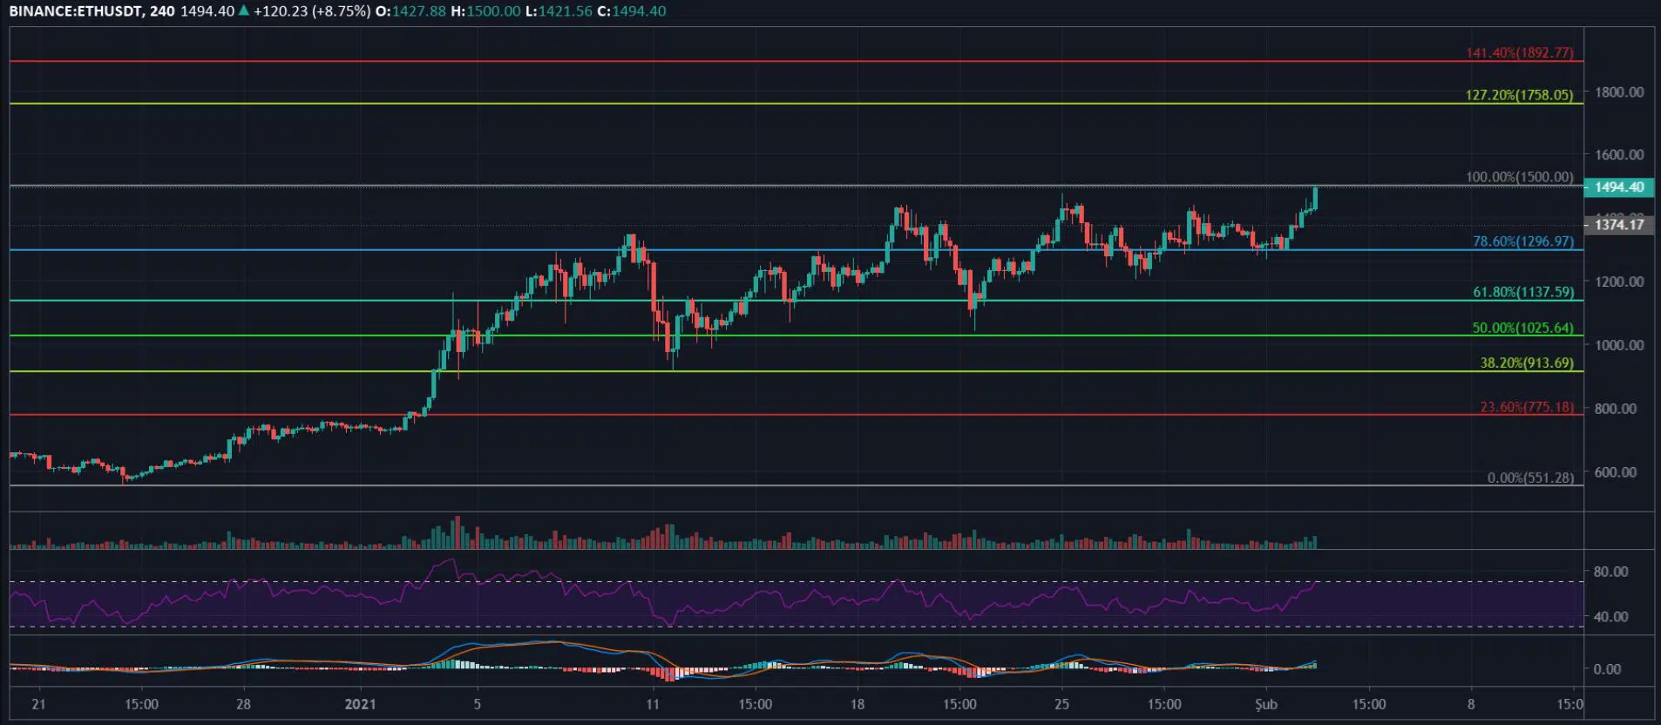Select the 78.60%(1296.97) retracement label
The width and height of the screenshot is (1661, 725).
tap(1522, 241)
